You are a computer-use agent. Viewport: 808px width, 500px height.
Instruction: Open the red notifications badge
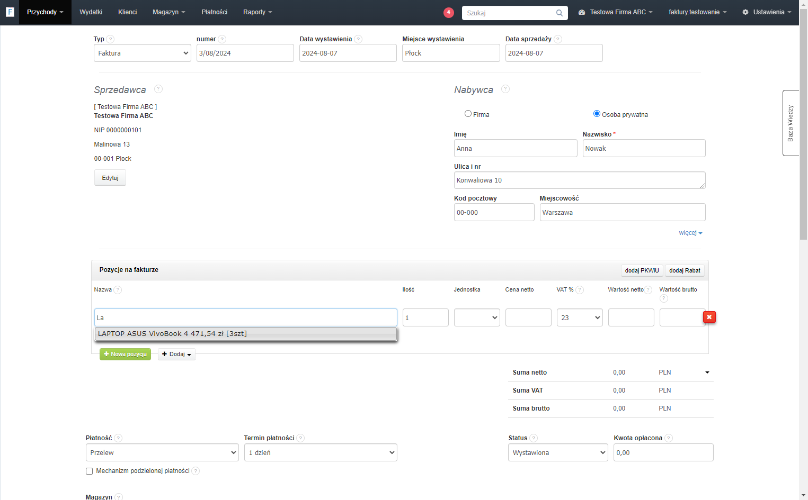coord(449,12)
